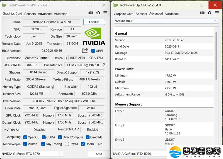Open GPU selector dropdown in right window
Viewport: 223px width, 159px height.
(140, 154)
